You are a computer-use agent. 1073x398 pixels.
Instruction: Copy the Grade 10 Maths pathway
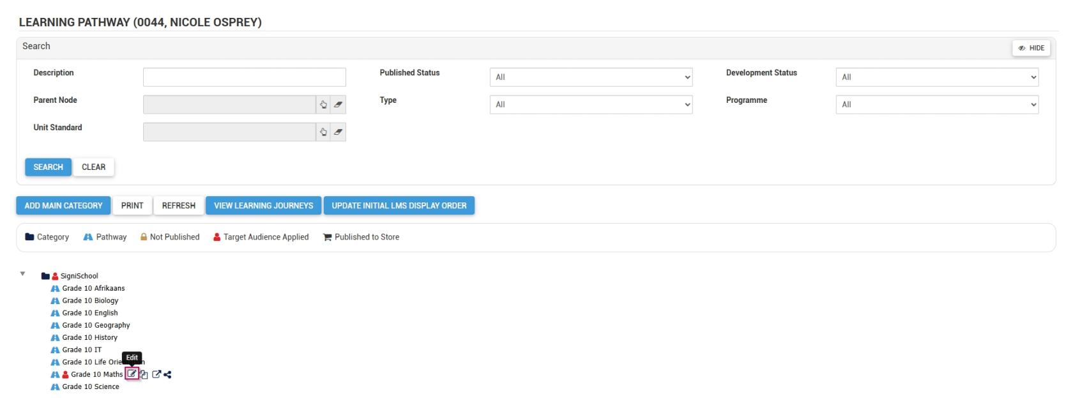coord(144,375)
